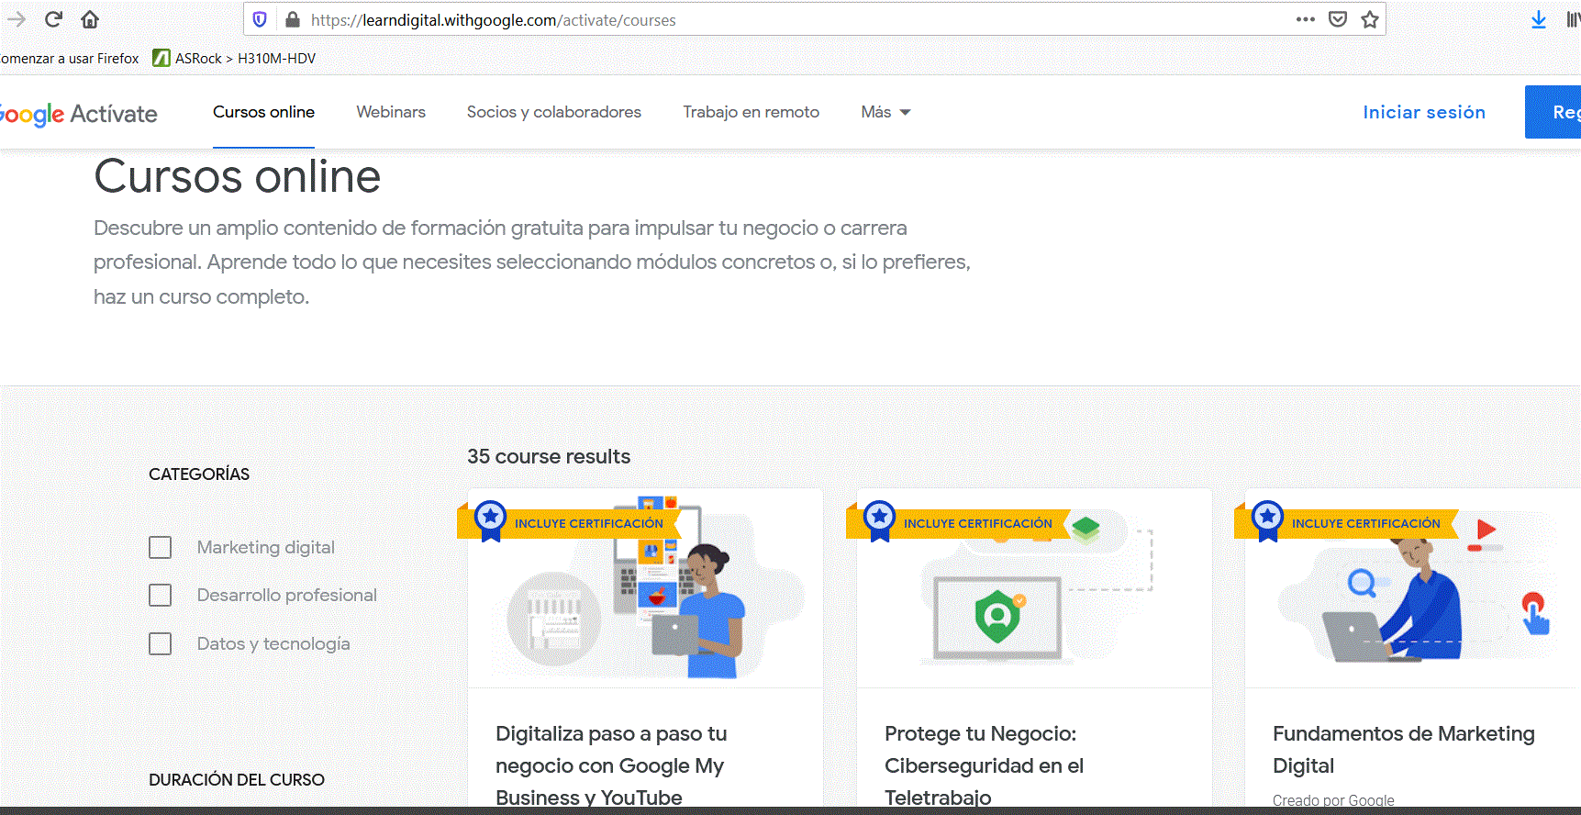
Task: Open the tracking protection shield icon
Action: (x=260, y=19)
